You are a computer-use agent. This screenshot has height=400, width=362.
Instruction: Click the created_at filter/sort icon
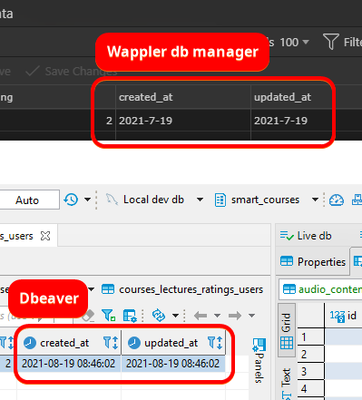[x=111, y=343]
